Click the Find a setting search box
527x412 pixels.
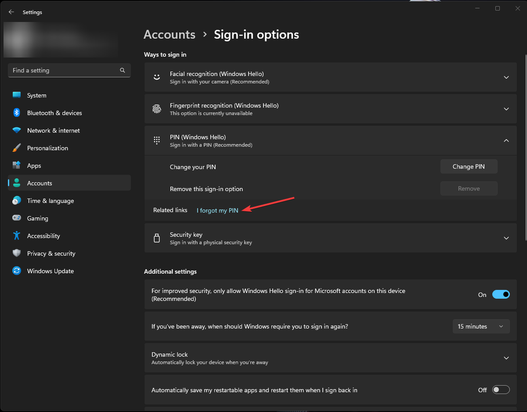64,70
